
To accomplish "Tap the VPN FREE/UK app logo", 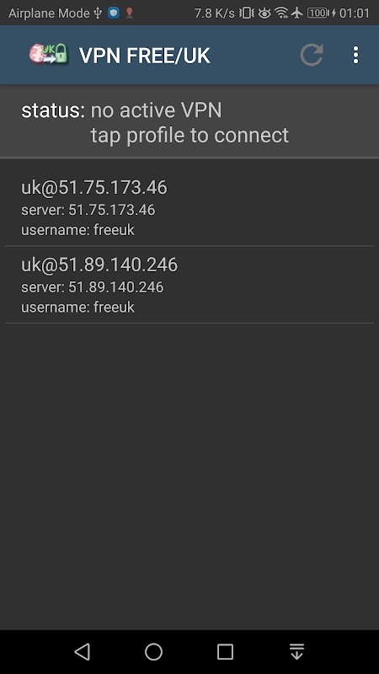I will pos(49,55).
